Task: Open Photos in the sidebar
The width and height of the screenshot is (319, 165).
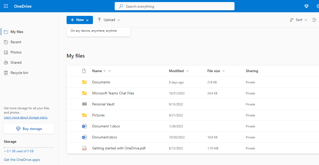Action: (x=16, y=52)
